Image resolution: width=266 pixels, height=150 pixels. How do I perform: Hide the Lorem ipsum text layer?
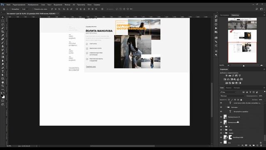pyautogui.click(x=221, y=103)
